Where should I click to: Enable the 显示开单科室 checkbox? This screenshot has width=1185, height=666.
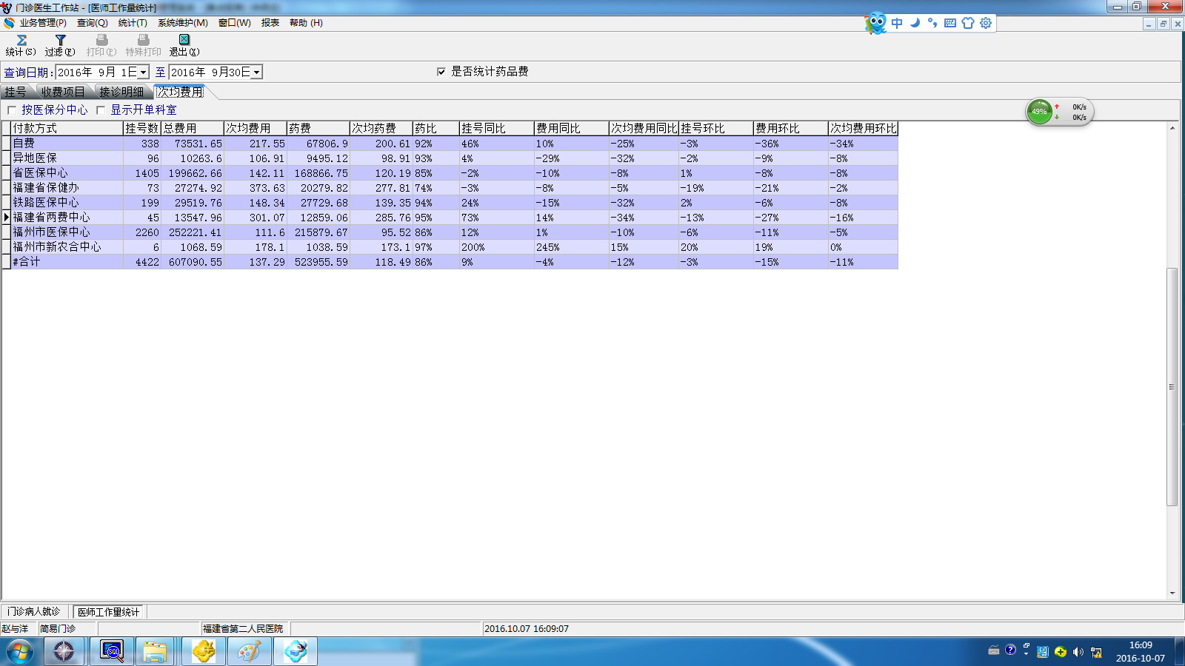(x=101, y=110)
